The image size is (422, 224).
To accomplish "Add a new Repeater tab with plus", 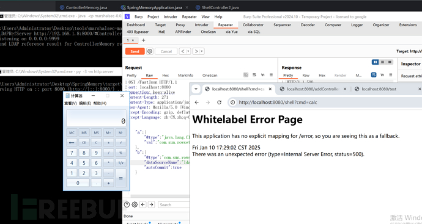I will (x=144, y=40).
